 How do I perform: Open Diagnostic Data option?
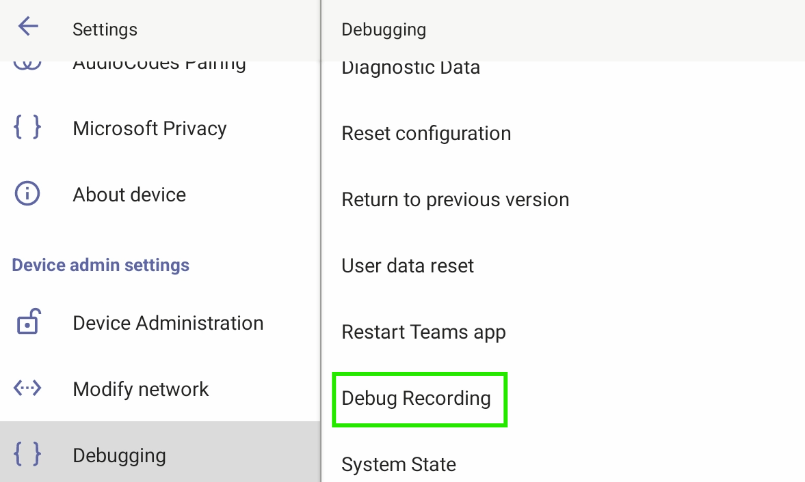pos(411,69)
